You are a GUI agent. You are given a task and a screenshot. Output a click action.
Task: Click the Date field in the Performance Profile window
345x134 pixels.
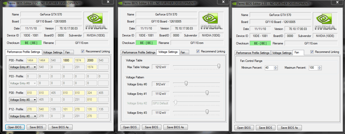click(31, 28)
